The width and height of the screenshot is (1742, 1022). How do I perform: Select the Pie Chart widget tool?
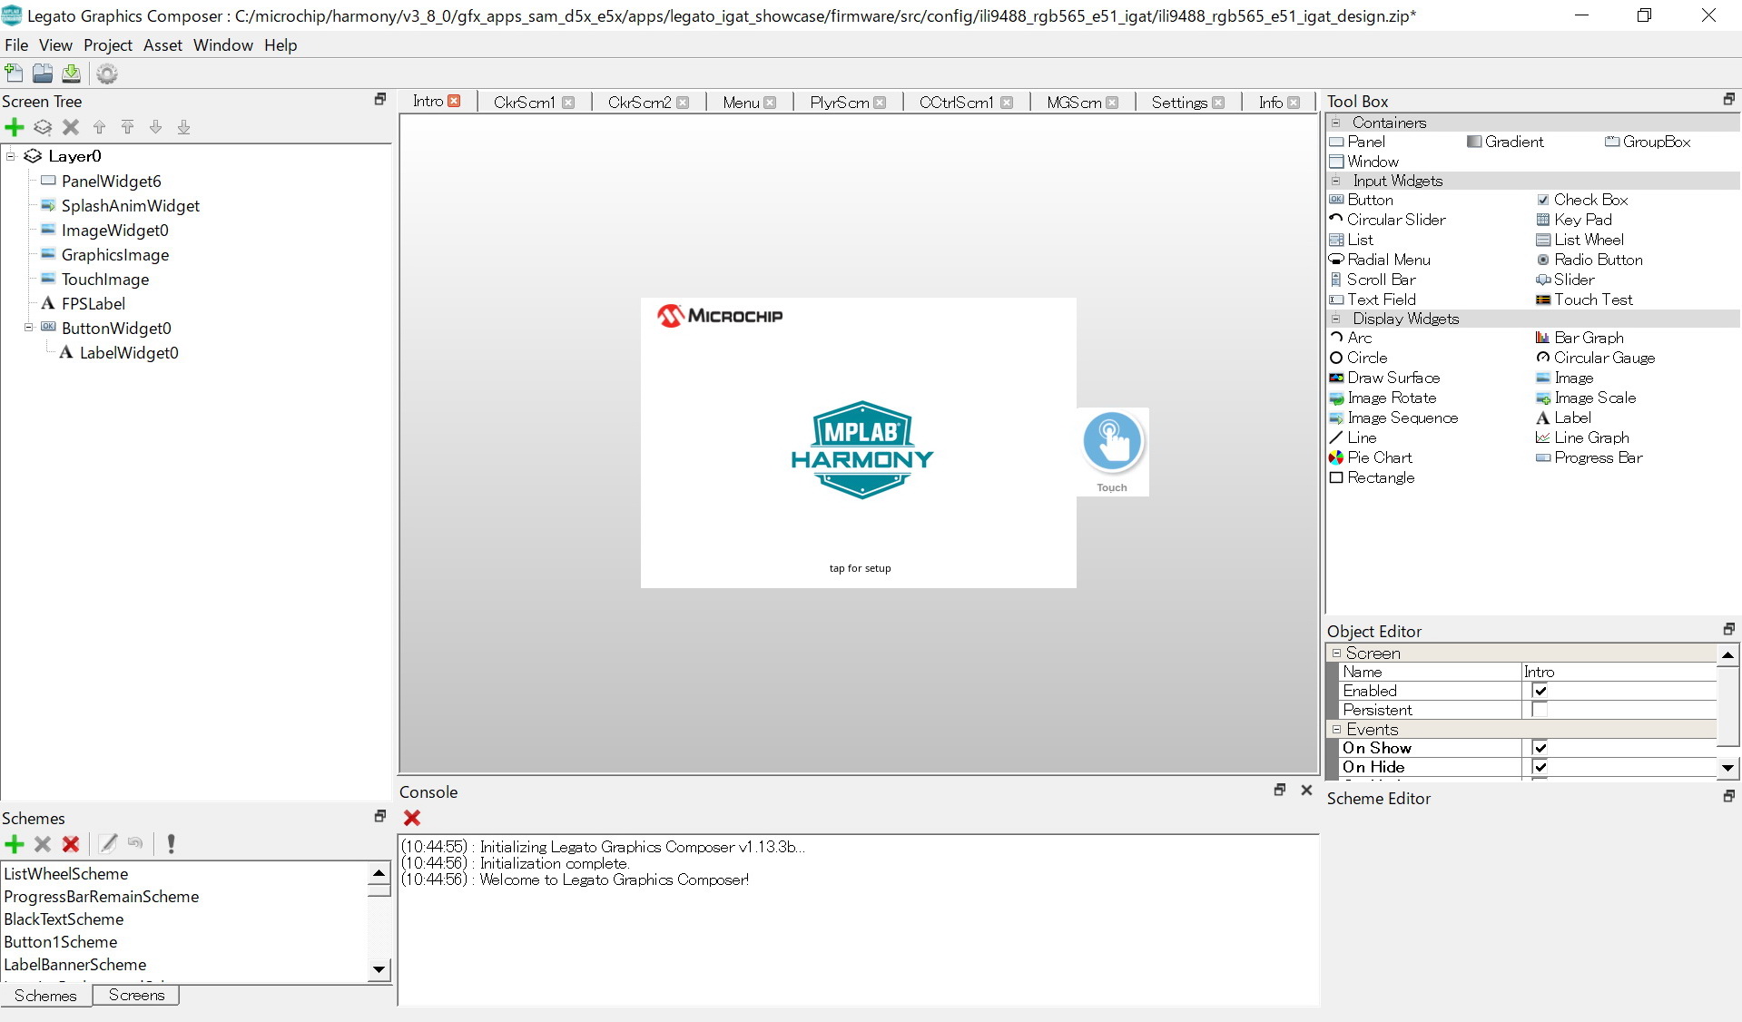point(1371,457)
